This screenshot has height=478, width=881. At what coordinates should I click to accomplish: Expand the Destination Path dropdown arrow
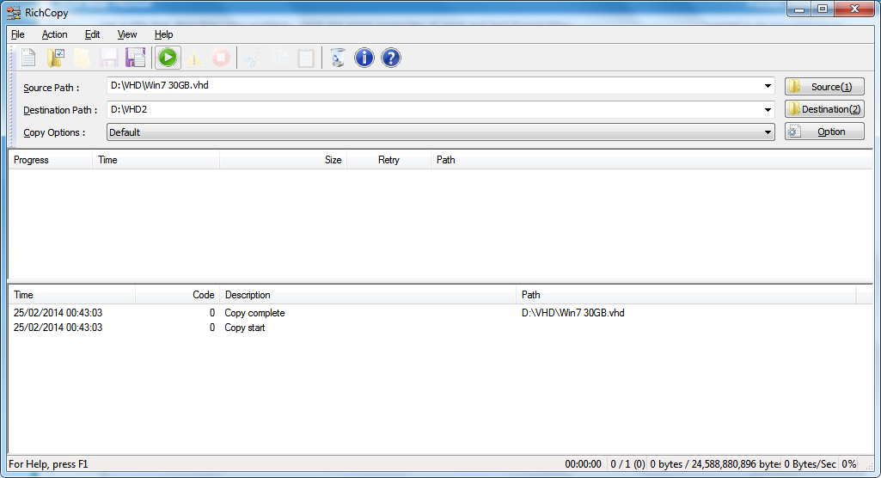coord(768,109)
